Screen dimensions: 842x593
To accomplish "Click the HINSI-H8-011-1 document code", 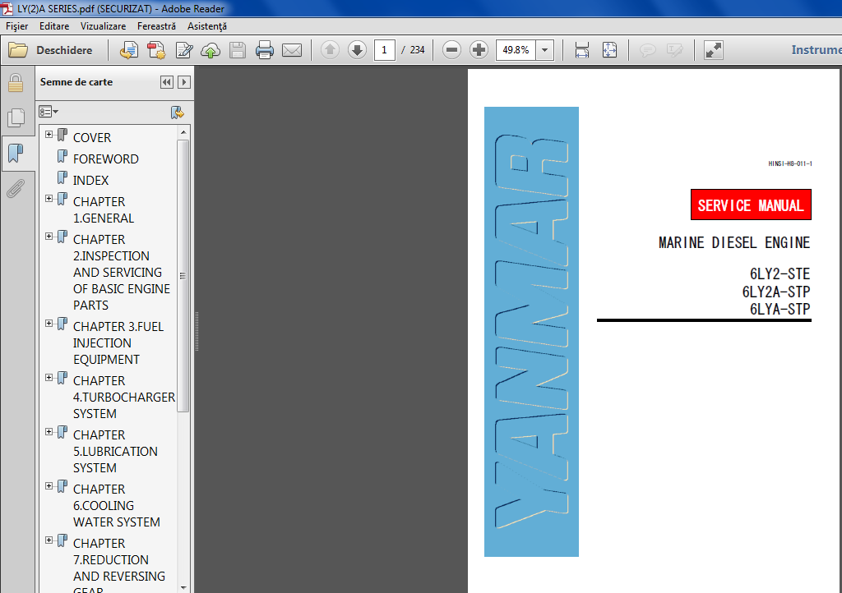I will tap(790, 163).
